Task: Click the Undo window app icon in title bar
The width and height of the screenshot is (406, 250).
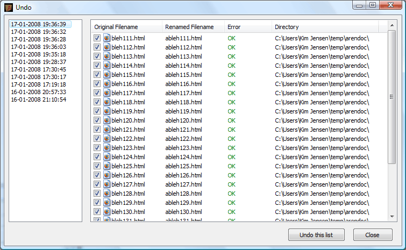Action: [9, 8]
